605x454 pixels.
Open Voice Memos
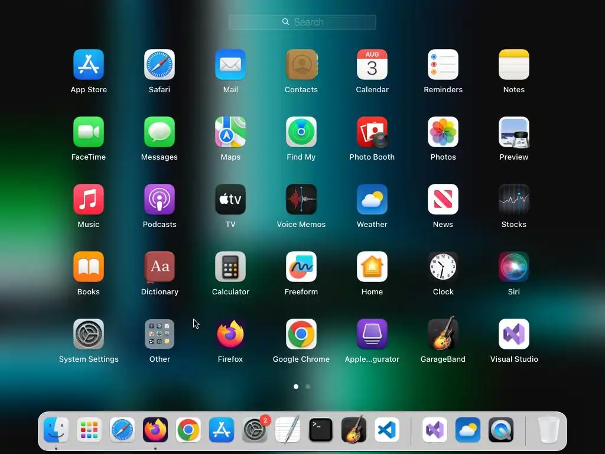pos(301,199)
